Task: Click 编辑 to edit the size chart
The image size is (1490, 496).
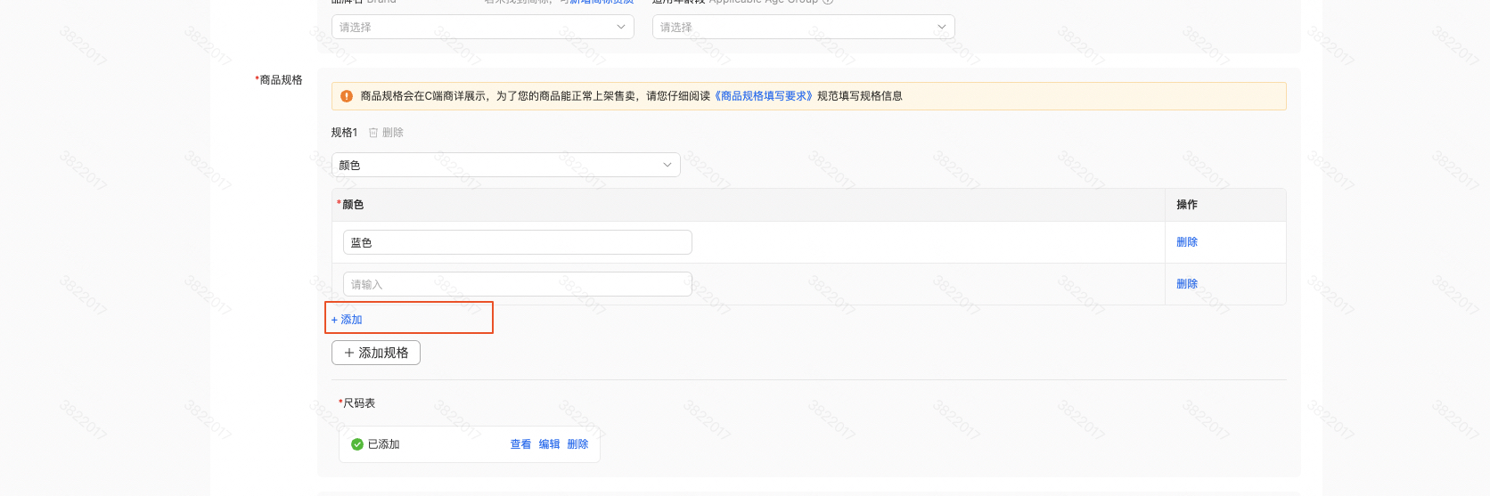Action: 549,444
